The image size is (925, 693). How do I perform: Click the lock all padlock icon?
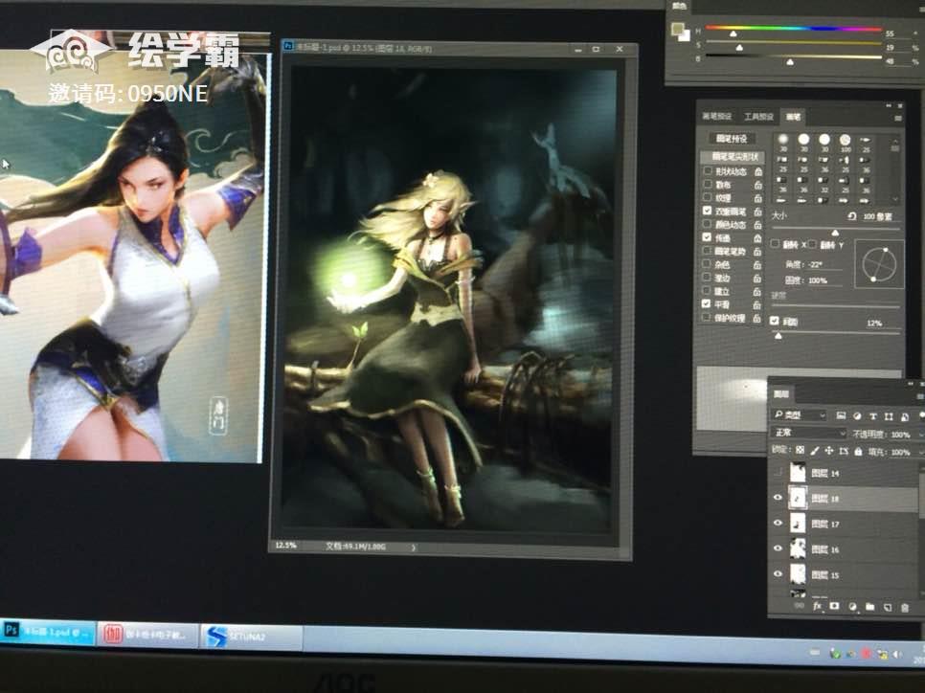point(858,451)
